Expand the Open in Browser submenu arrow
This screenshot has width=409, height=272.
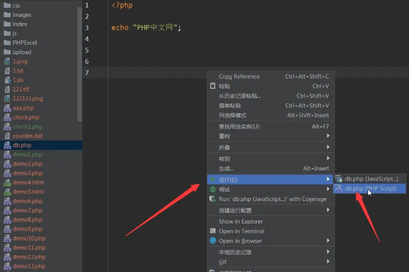tap(328, 240)
